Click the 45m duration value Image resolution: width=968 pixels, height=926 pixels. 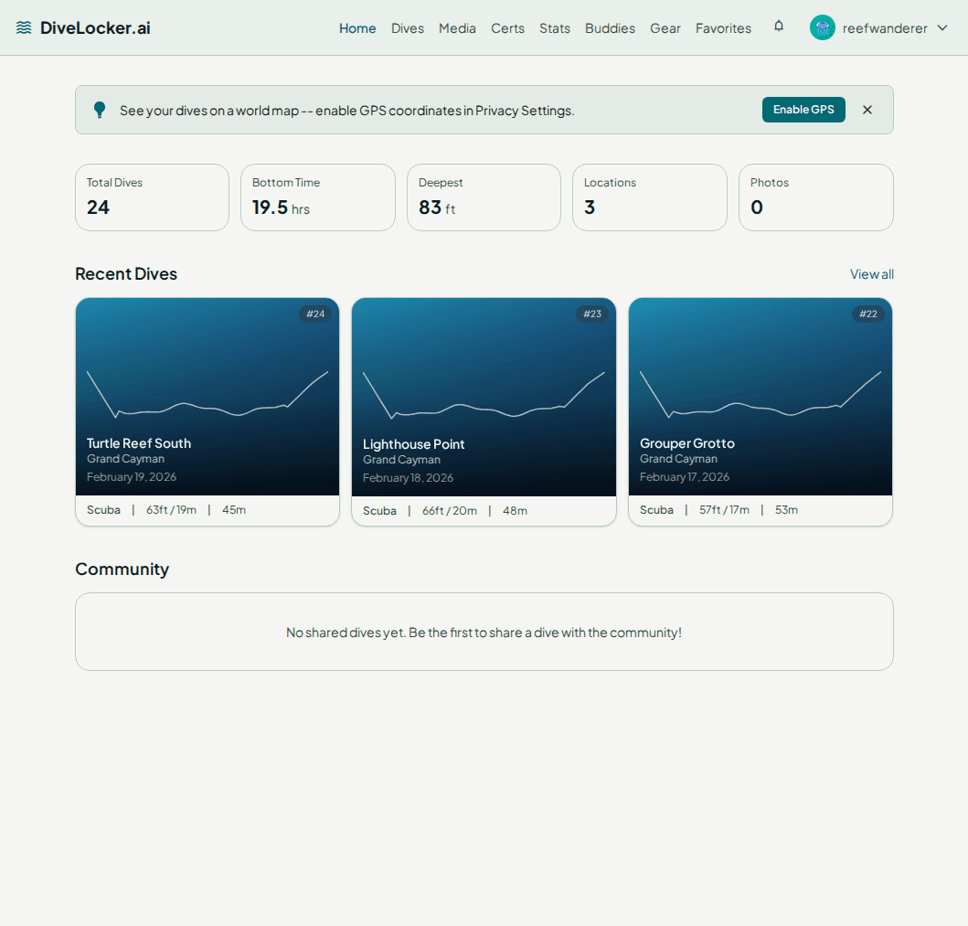click(x=234, y=510)
